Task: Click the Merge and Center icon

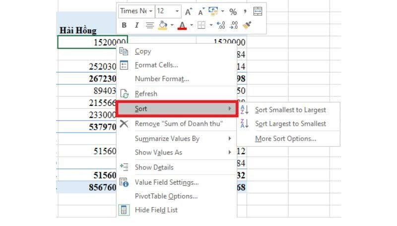Action: click(258, 11)
